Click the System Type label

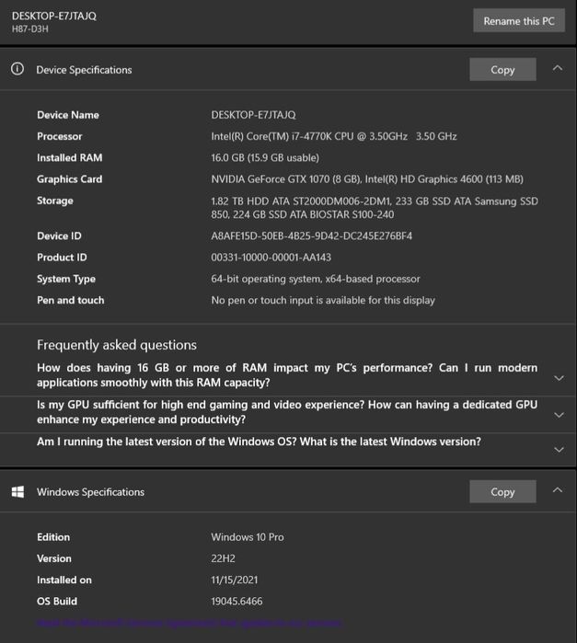[66, 279]
